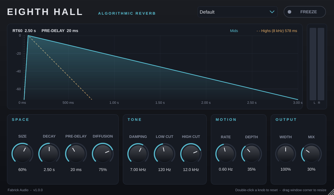The width and height of the screenshot is (334, 195).
Task: Click the DAMPING knob label
Action: coord(138,136)
